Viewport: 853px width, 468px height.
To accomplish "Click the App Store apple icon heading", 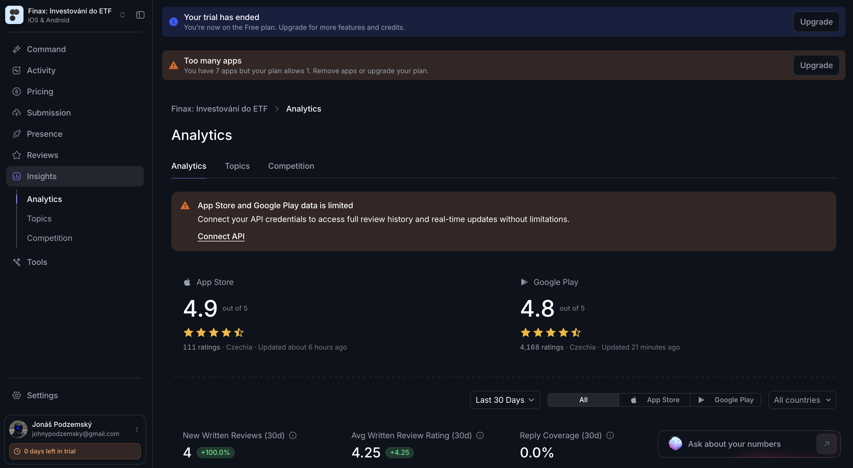I will tap(187, 282).
